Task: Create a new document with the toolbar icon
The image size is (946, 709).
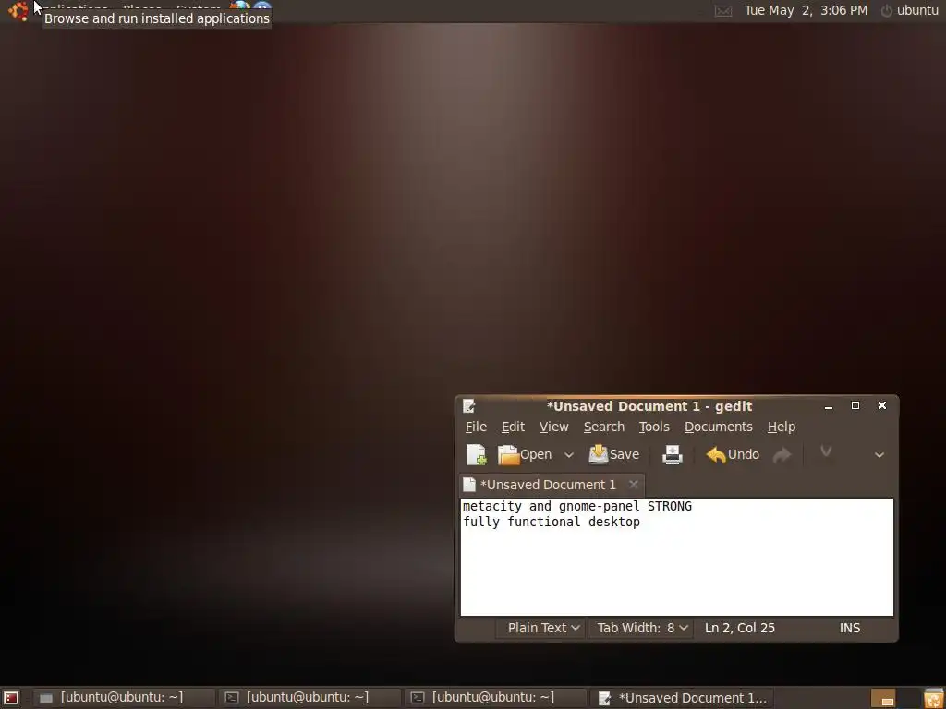Action: coord(476,454)
